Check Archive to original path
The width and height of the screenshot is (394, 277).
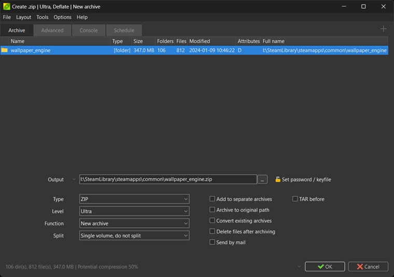click(212, 210)
